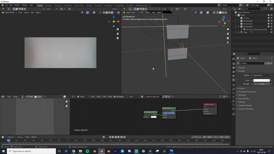The width and height of the screenshot is (274, 154).
Task: Toggle camera view in right 3D viewport
Action: (x=228, y=38)
